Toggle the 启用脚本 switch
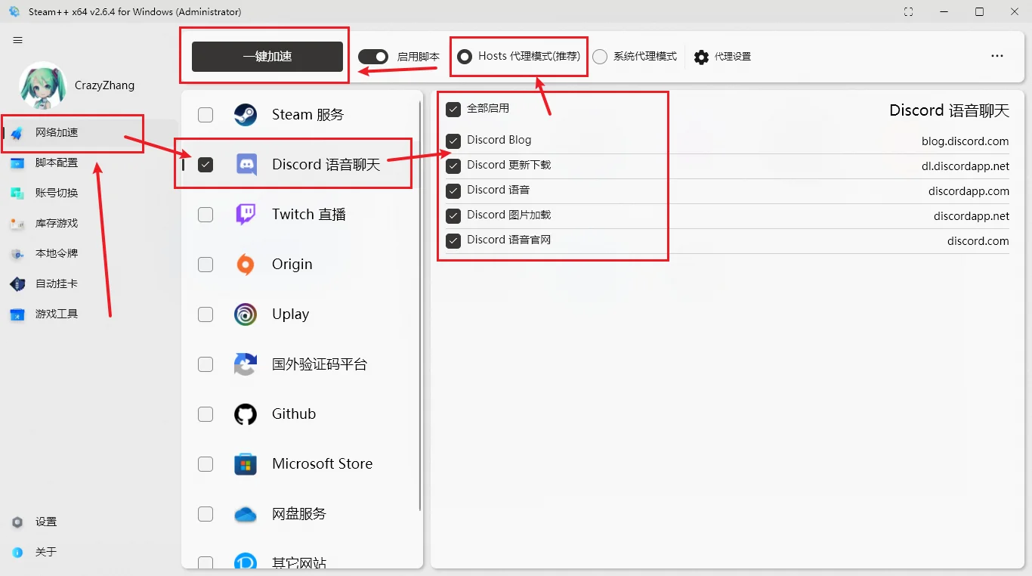 pos(373,57)
